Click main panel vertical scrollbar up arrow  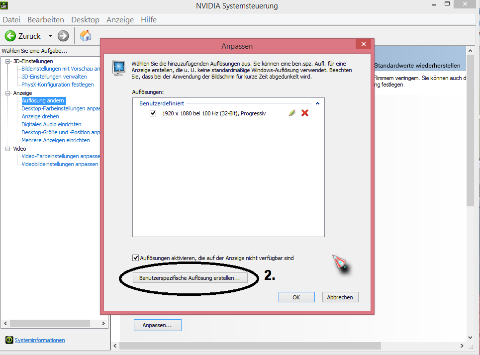point(471,51)
